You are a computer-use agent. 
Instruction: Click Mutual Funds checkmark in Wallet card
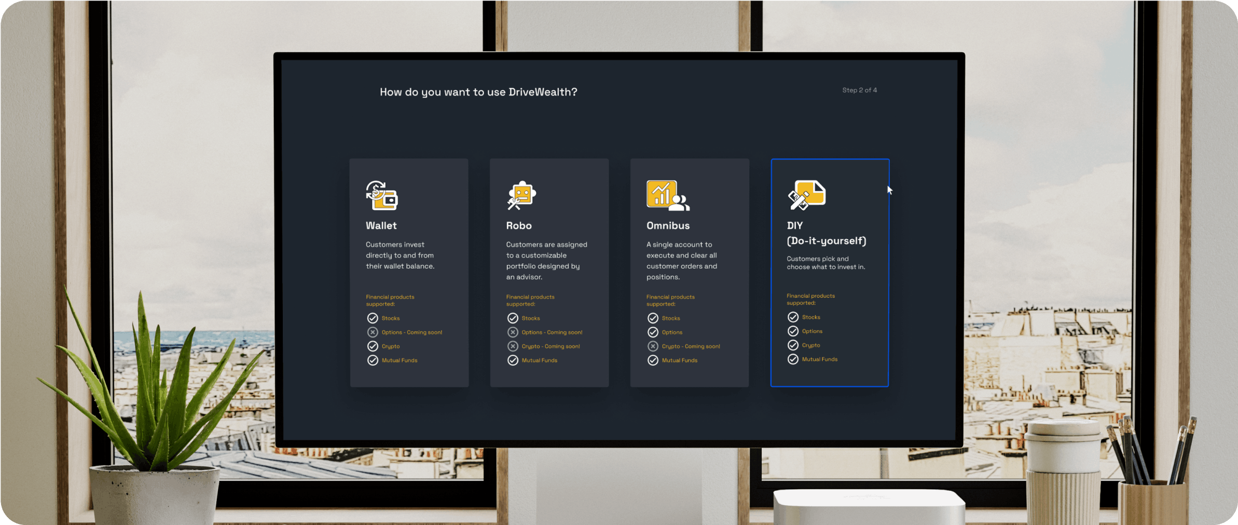click(373, 360)
